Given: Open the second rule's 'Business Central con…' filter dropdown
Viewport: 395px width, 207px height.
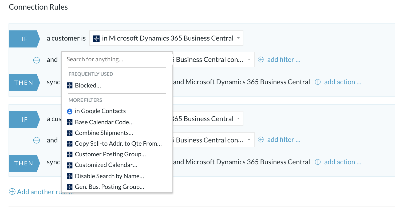Looking at the screenshot, I should 214,140.
